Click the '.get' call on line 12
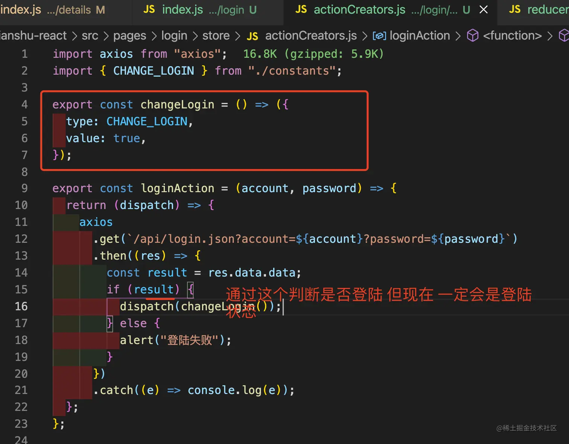Screen dimensions: 569x444 coord(106,239)
